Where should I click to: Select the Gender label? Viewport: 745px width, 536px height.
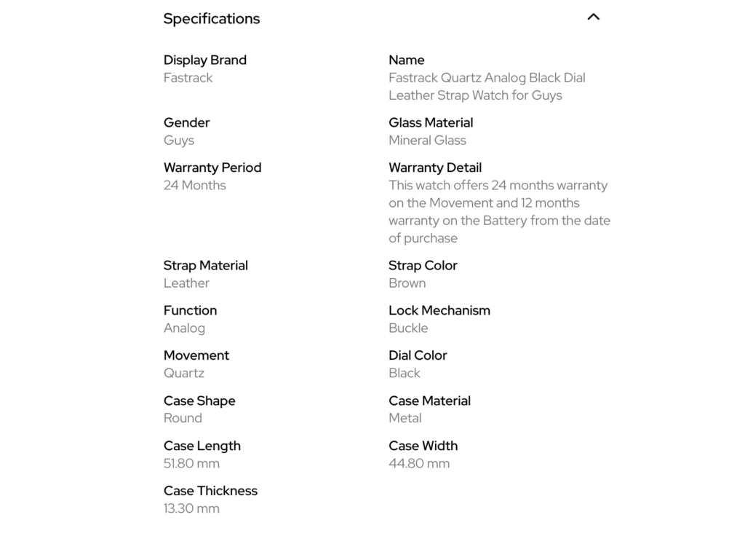click(x=186, y=122)
